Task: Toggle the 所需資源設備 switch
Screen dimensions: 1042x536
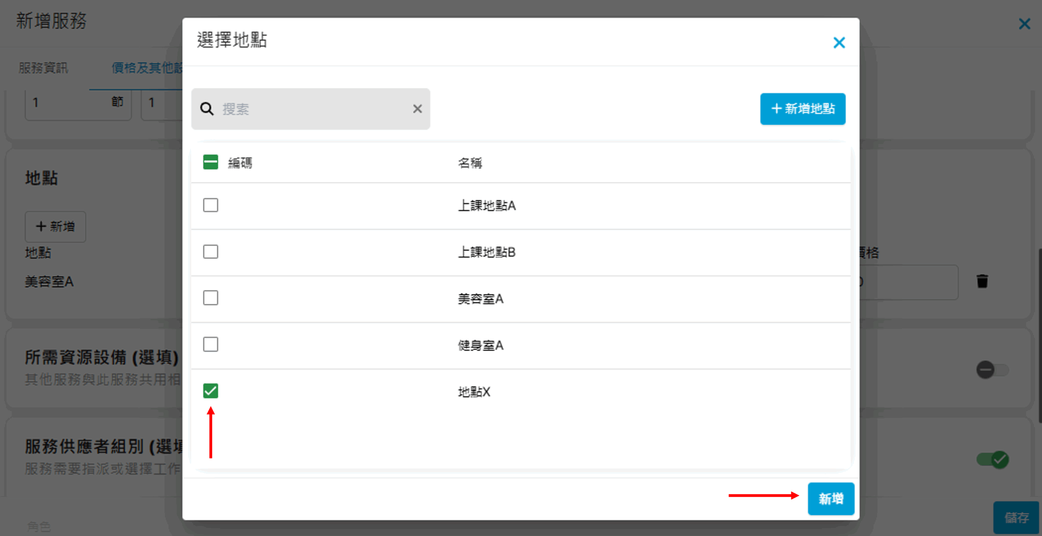Action: pyautogui.click(x=992, y=370)
